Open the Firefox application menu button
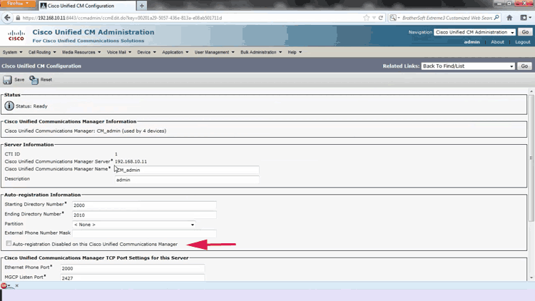 point(17,4)
